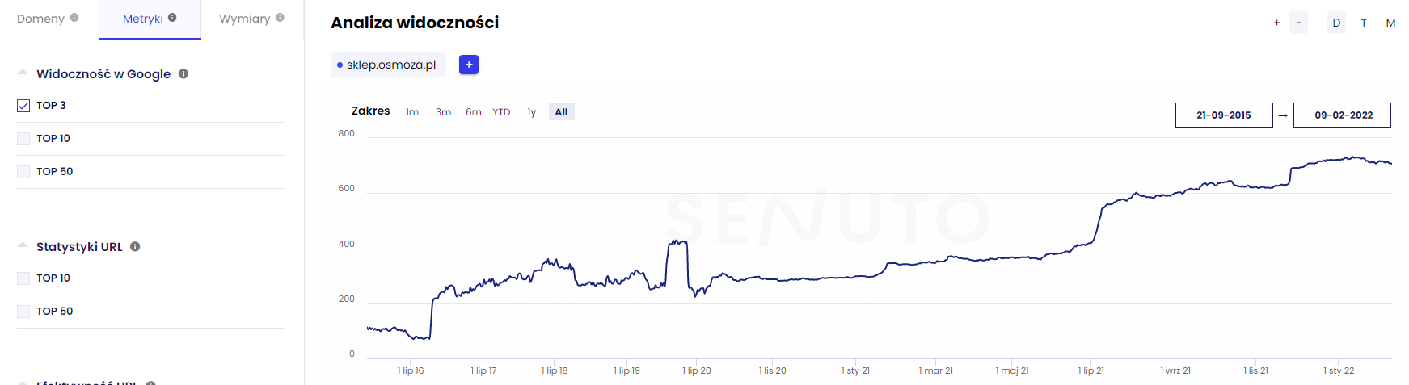Click the info icon on the Metryki tab
The height and width of the screenshot is (385, 1409).
click(172, 18)
